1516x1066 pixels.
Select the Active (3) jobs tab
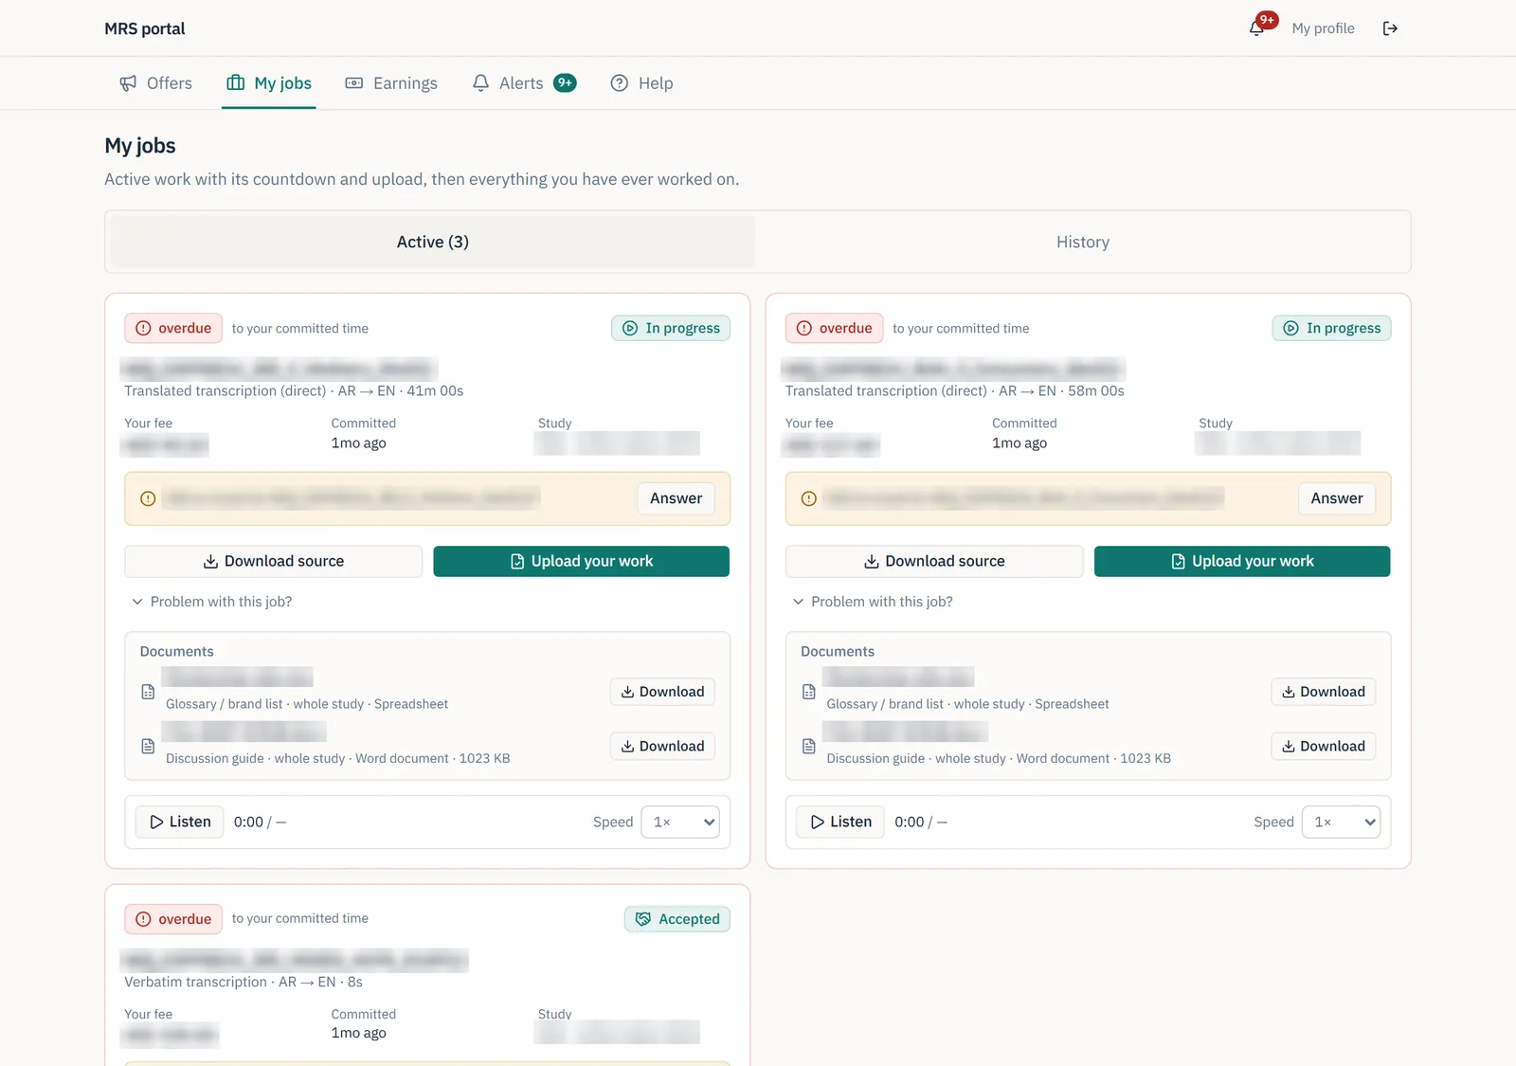pos(433,243)
